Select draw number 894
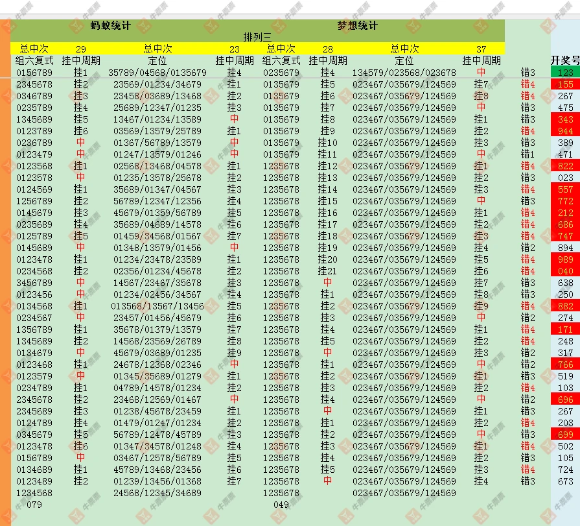This screenshot has width=580, height=526. 565,248
